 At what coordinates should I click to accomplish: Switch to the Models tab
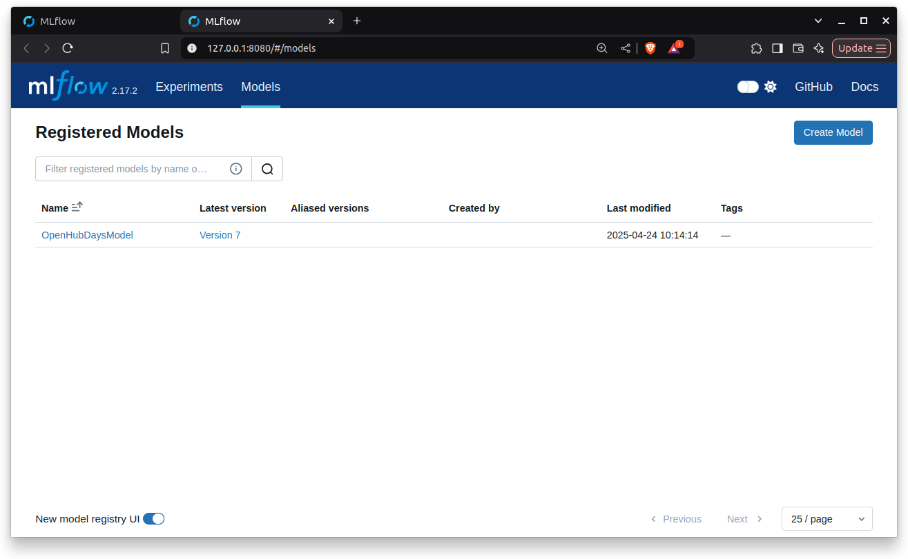tap(260, 87)
